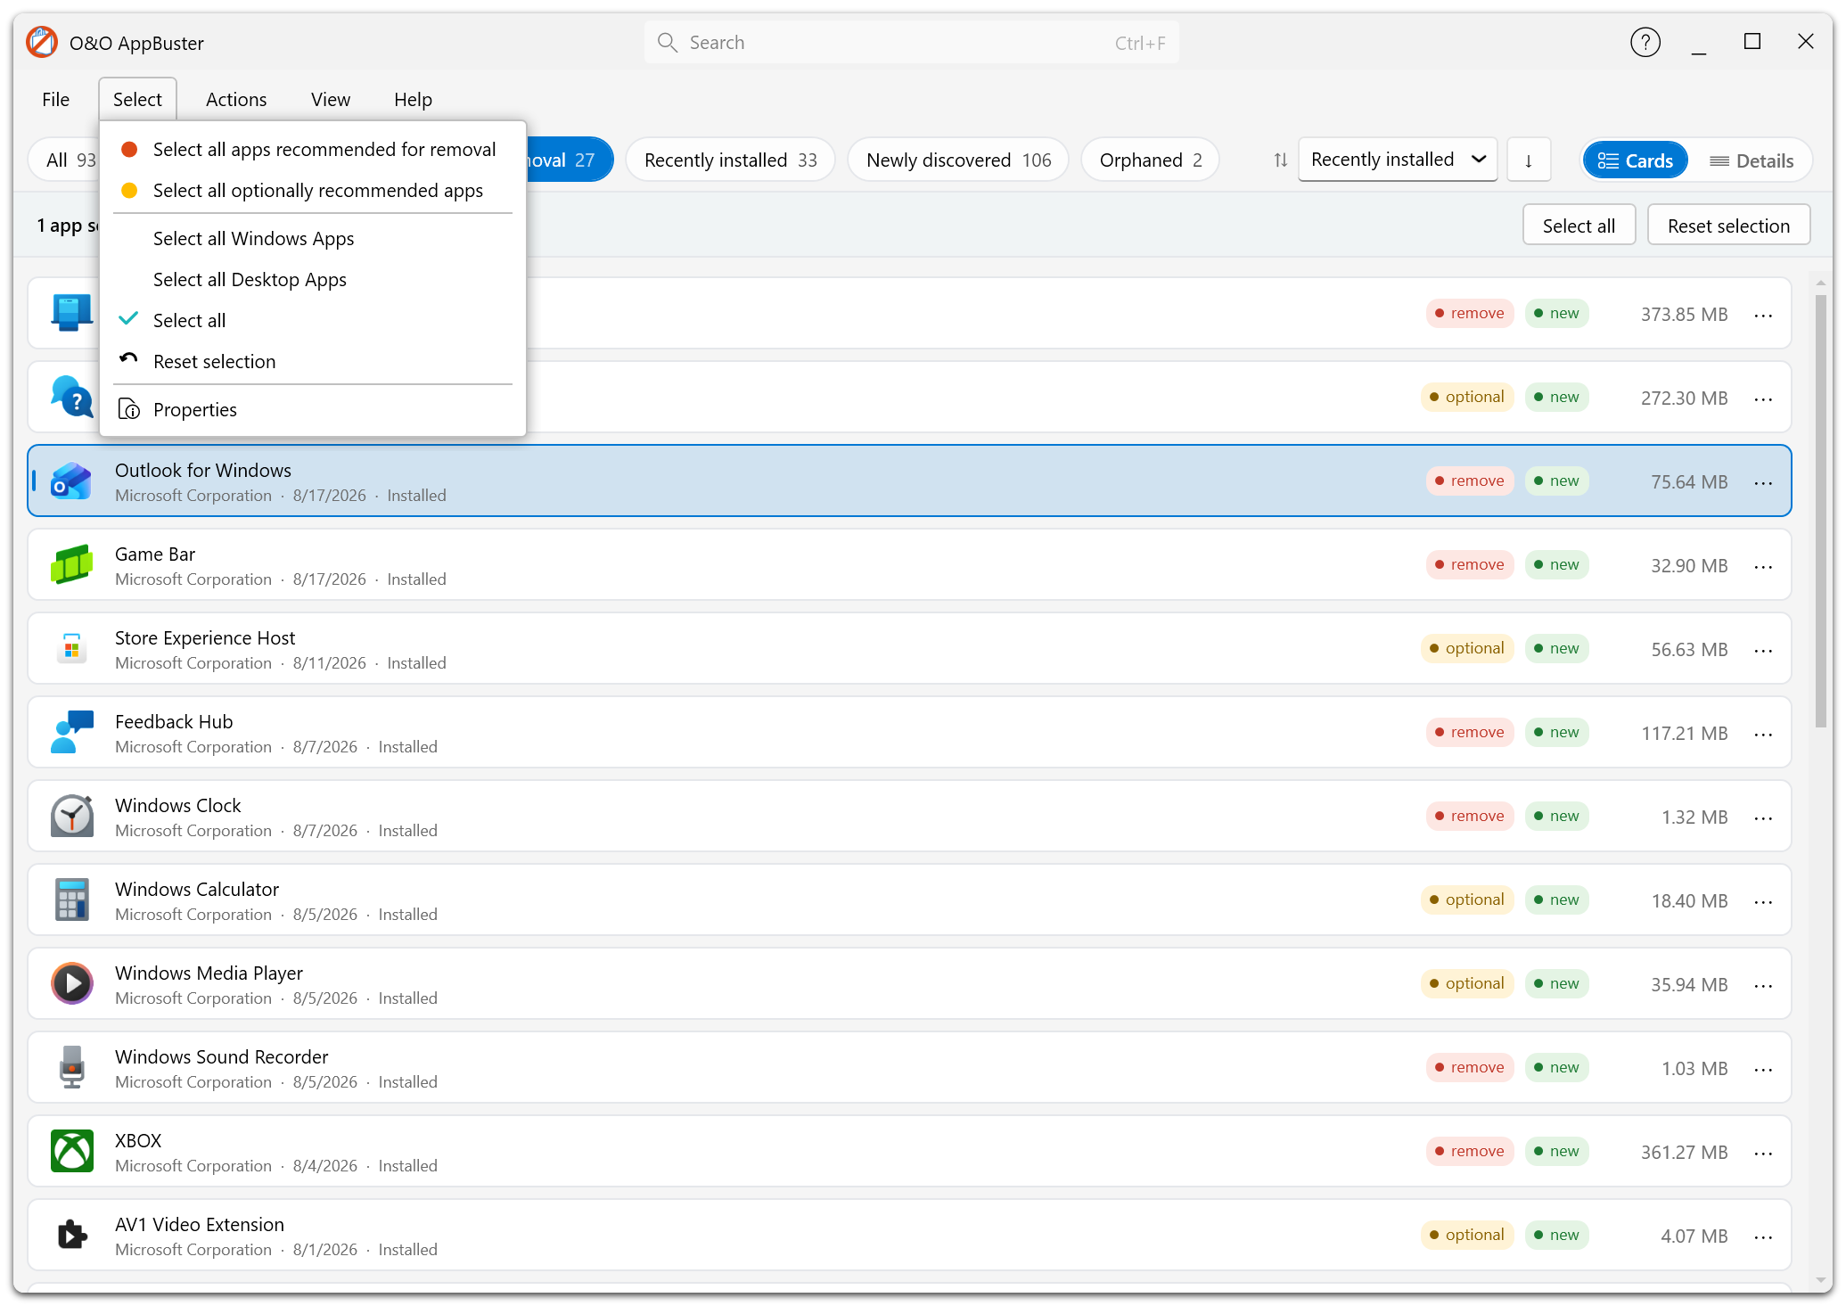Click the new tag on Feedback Hub

tap(1556, 733)
